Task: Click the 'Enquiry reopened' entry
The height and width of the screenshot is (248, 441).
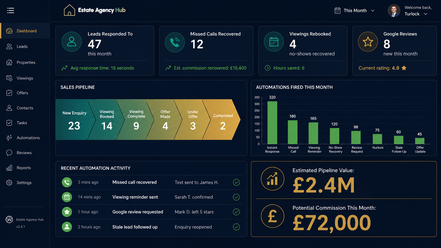Action: [x=193, y=227]
